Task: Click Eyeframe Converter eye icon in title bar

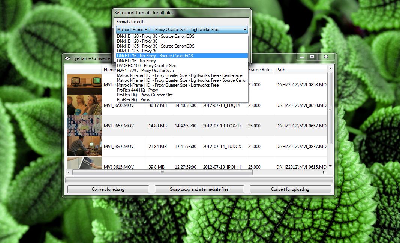Action: tap(67, 58)
